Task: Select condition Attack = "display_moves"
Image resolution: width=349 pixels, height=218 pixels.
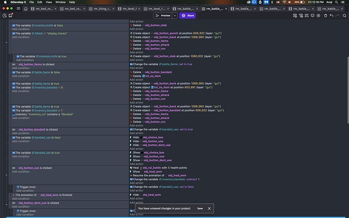Action: [x=39, y=33]
